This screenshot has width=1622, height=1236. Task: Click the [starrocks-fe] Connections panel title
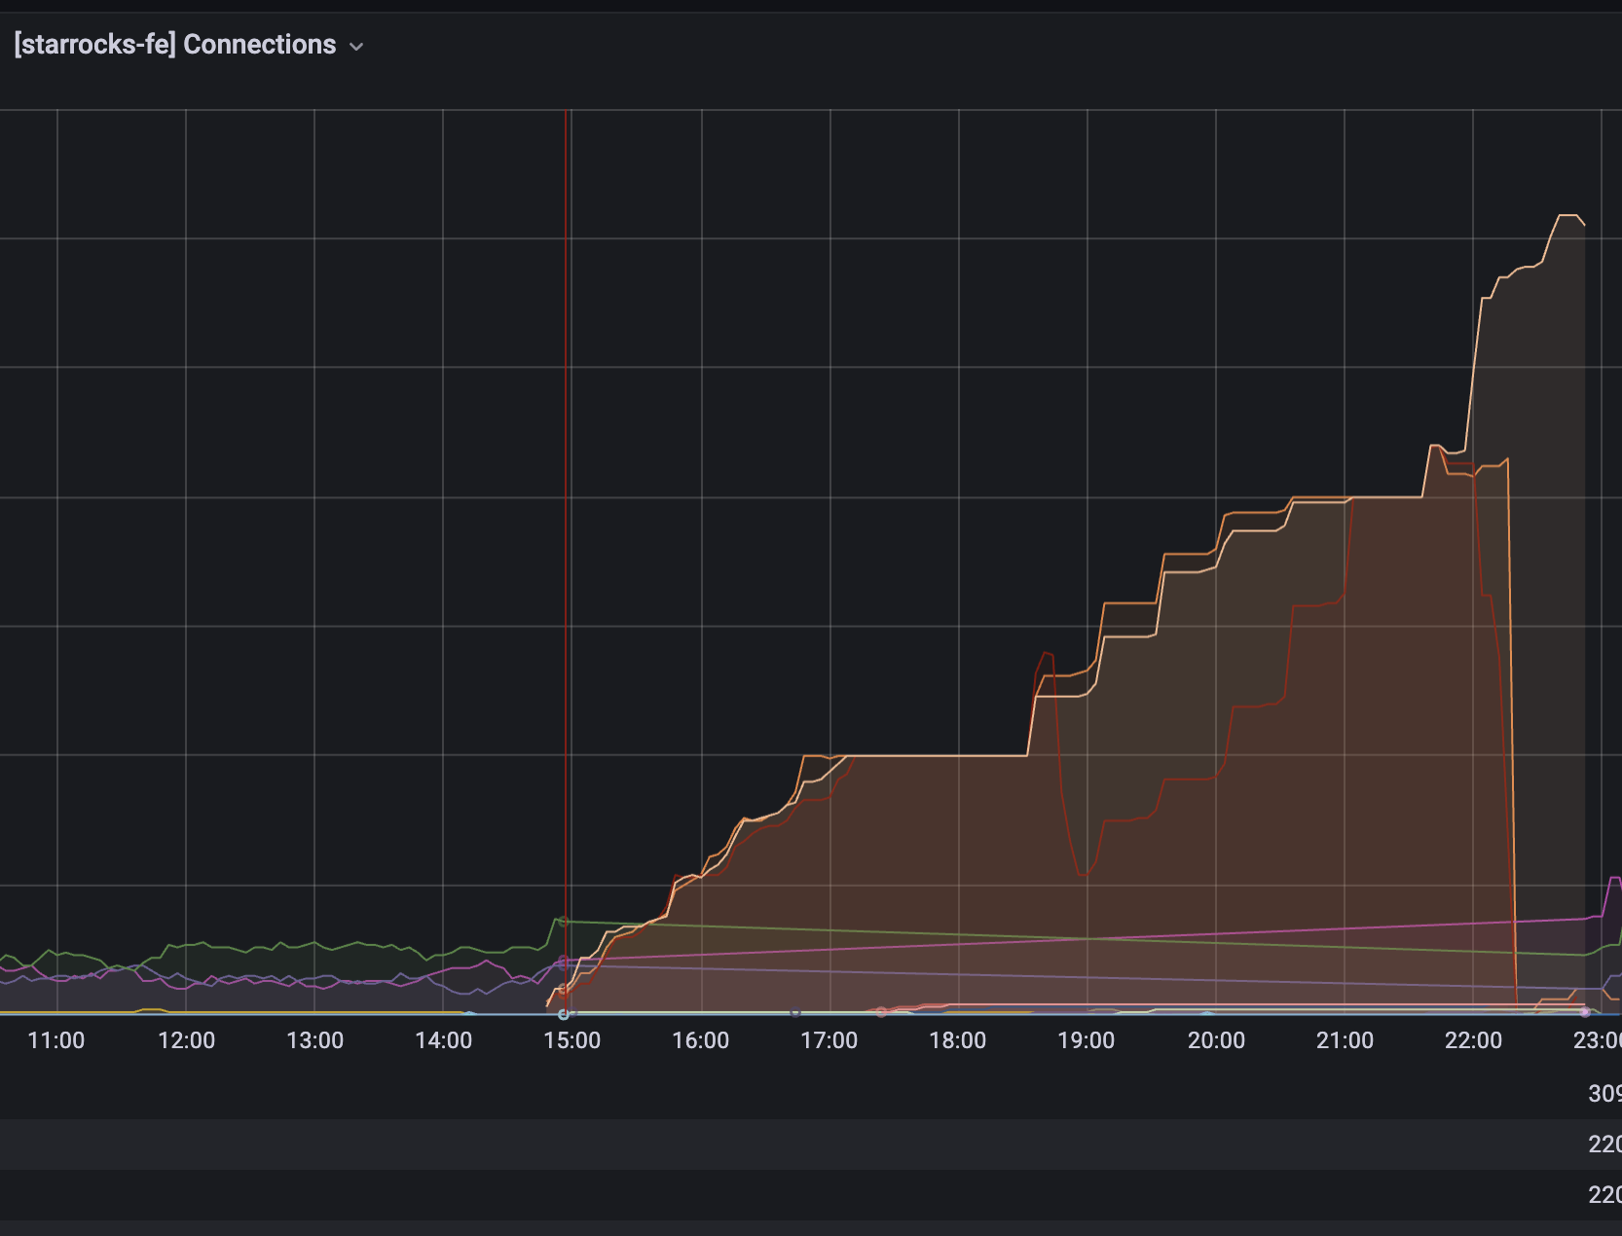175,45
